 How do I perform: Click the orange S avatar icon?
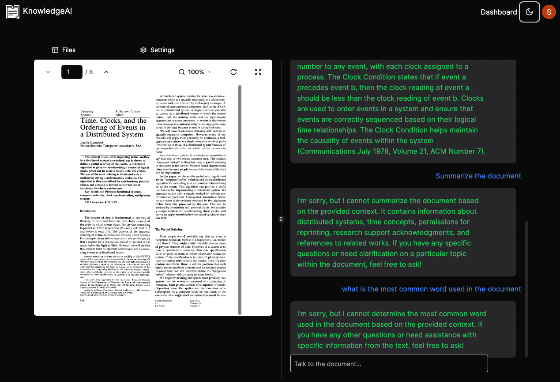point(549,12)
